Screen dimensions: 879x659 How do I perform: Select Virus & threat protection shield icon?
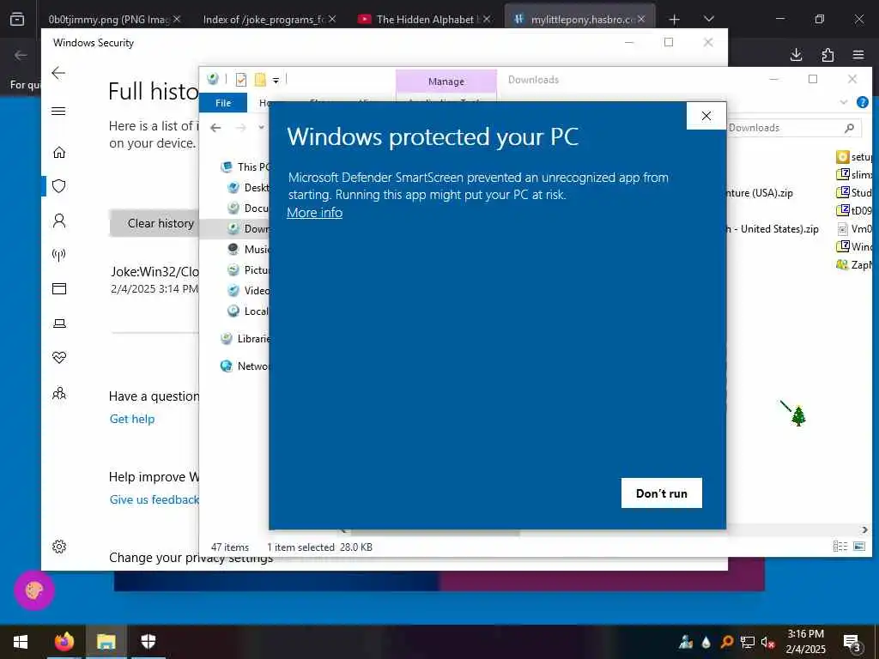[x=59, y=186]
